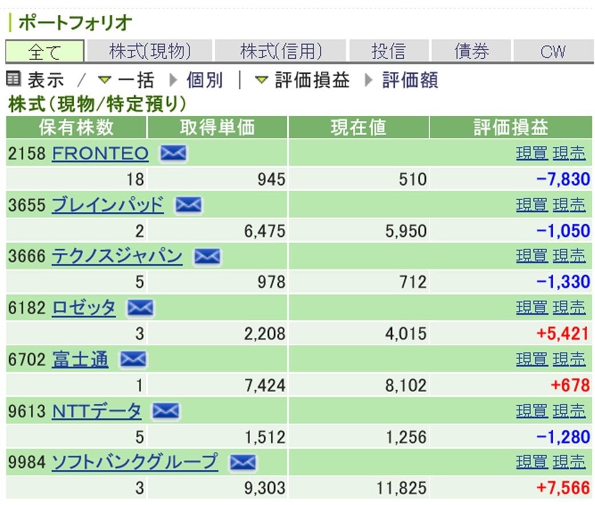Click 現買 for ブレインパッド
The width and height of the screenshot is (595, 505).
[x=532, y=205]
